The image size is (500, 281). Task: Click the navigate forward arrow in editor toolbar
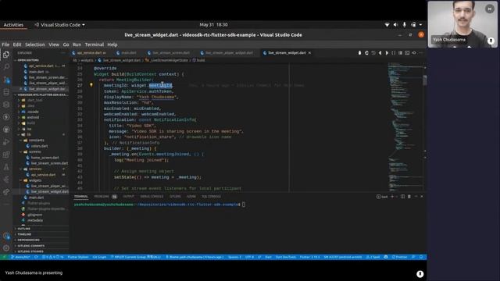387,53
